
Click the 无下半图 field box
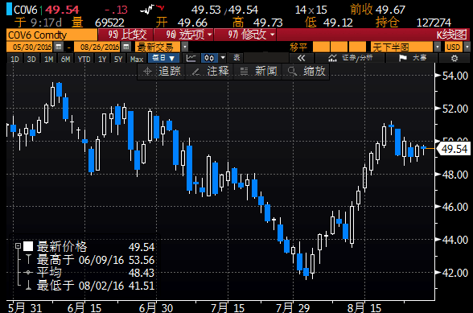click(x=402, y=47)
